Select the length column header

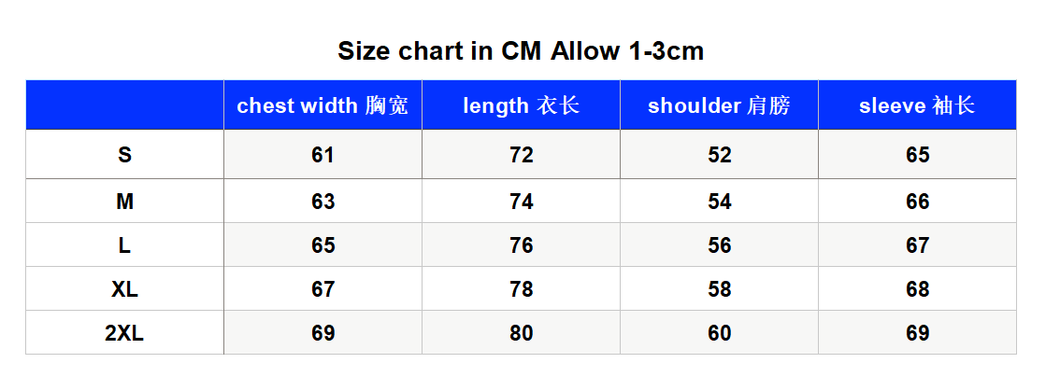pyautogui.click(x=521, y=105)
